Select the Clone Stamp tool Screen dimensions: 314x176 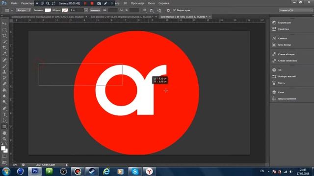click(x=4, y=72)
